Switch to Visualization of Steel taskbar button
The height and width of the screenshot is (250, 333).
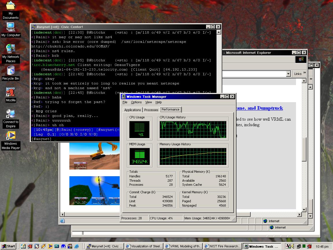pyautogui.click(x=144, y=246)
